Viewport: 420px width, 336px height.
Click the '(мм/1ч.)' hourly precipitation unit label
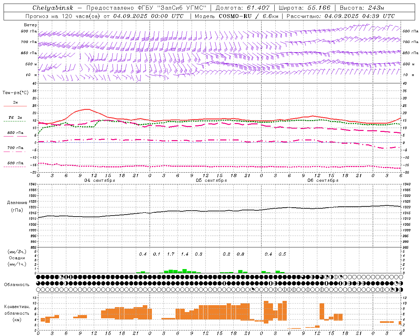point(17,264)
